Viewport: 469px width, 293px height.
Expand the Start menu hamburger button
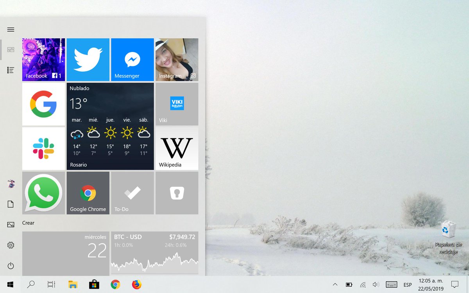point(11,30)
